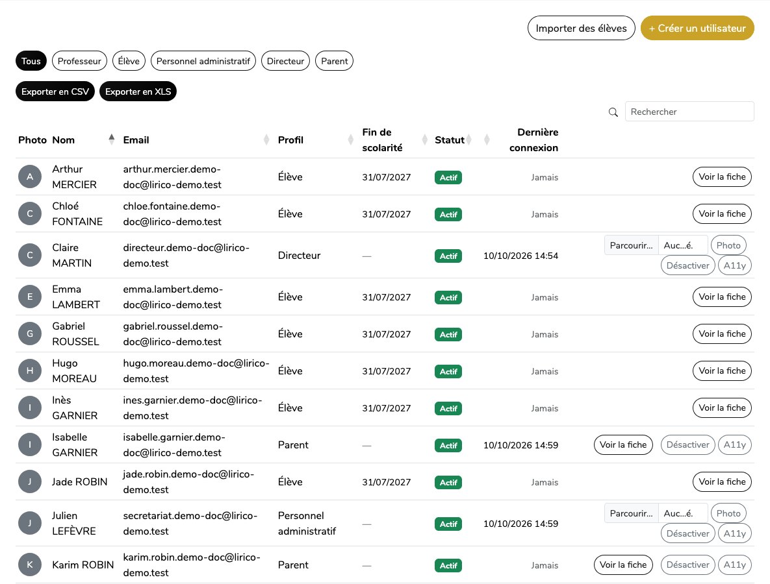Open Hugo MOREAU's fiche
This screenshot has height=584, width=770.
pyautogui.click(x=722, y=371)
